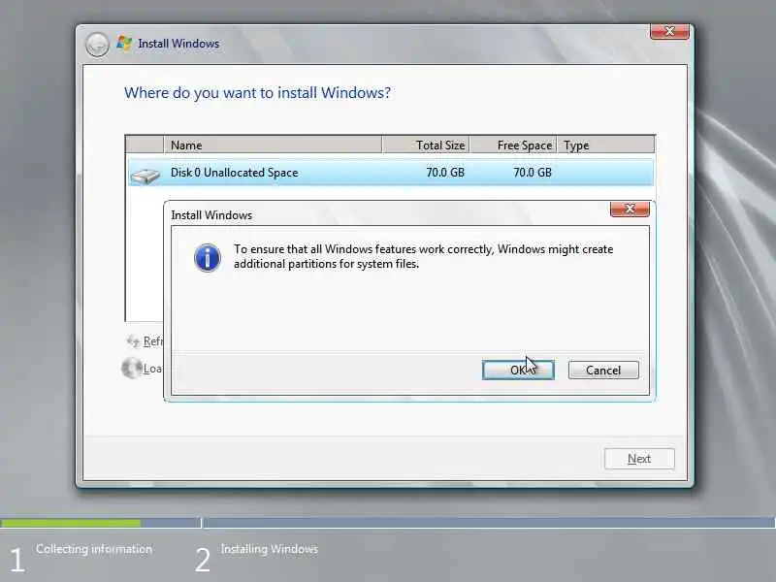Click Cancel in the partition dialog
The width and height of the screenshot is (776, 582).
point(603,371)
